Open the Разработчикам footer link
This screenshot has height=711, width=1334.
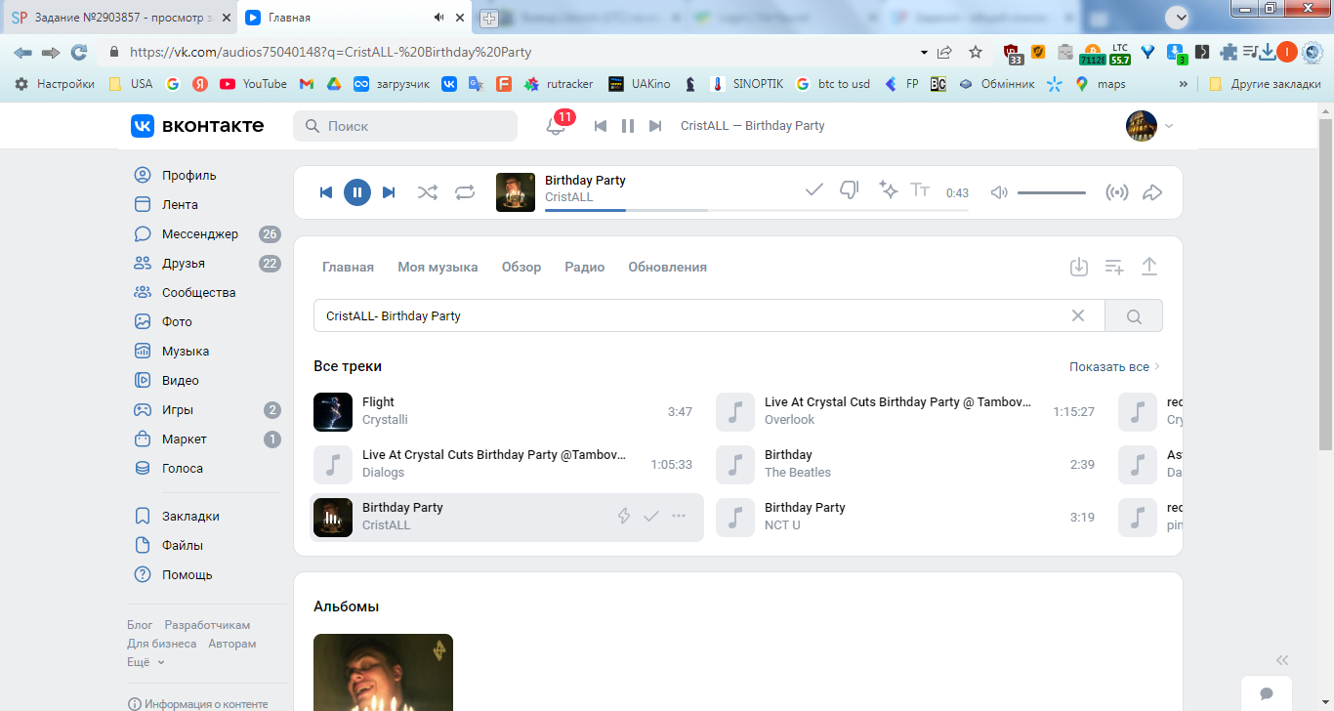pyautogui.click(x=207, y=625)
